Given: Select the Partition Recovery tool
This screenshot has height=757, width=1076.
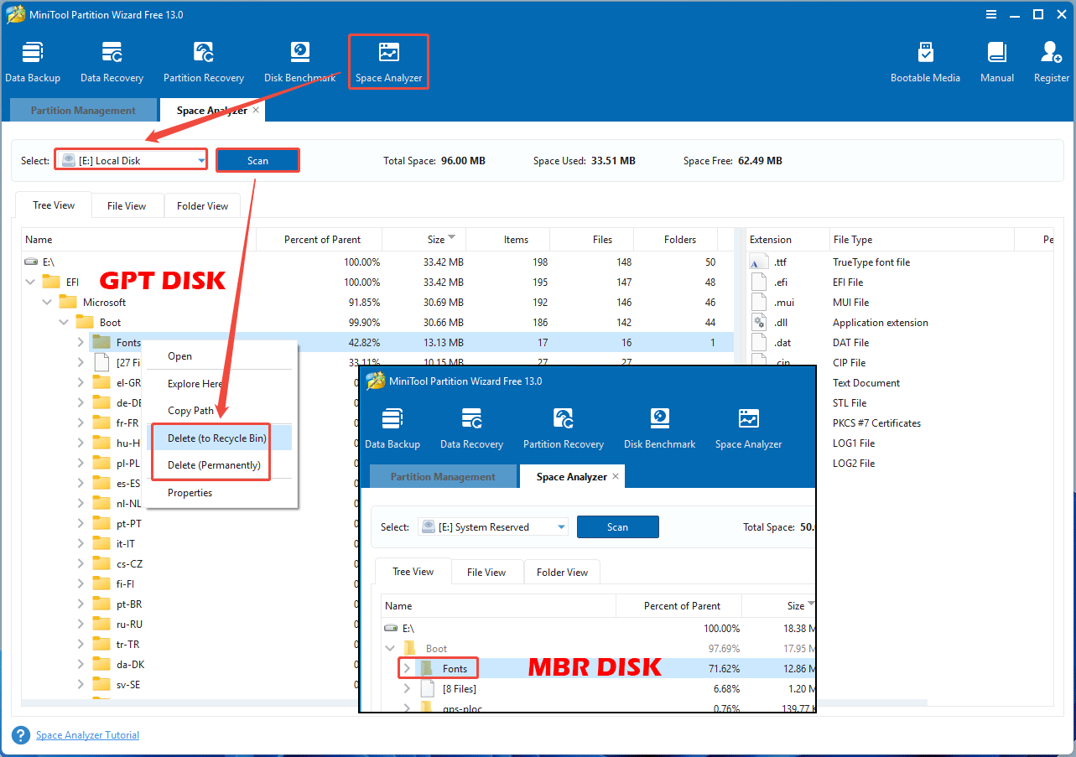Looking at the screenshot, I should click(x=204, y=60).
